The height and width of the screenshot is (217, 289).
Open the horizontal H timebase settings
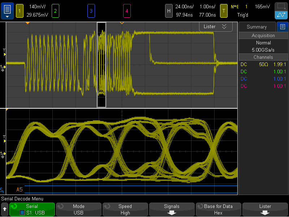[x=168, y=10]
